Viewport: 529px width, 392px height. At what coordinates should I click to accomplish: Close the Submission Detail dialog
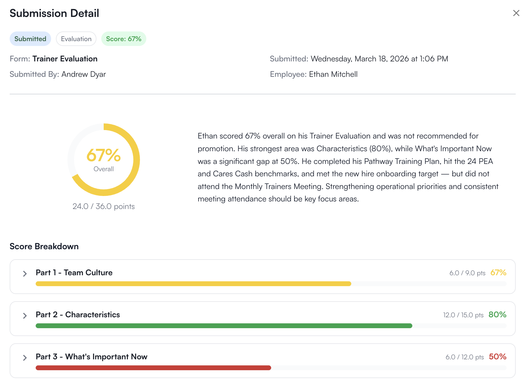point(516,13)
